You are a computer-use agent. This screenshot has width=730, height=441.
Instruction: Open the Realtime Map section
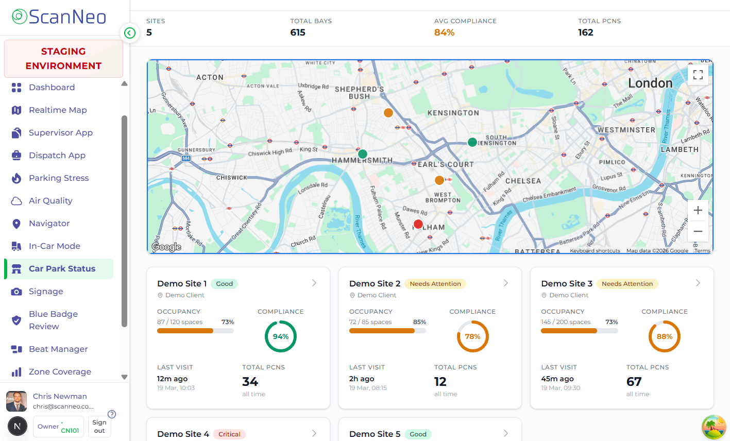[x=57, y=110]
